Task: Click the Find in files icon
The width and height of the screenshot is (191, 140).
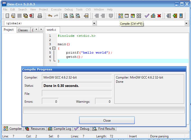Action: tap(78, 16)
